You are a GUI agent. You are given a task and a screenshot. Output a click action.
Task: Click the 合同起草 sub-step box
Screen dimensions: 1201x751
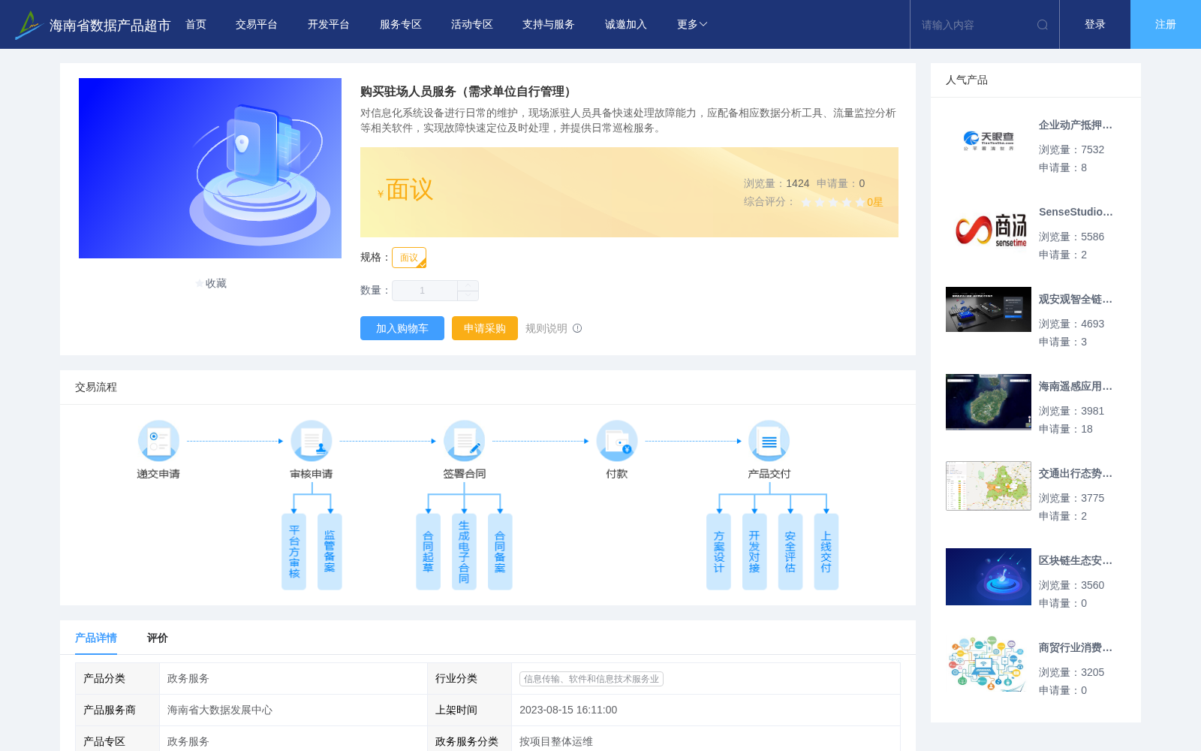click(428, 552)
